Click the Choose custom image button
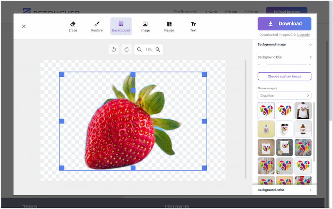 [284, 76]
